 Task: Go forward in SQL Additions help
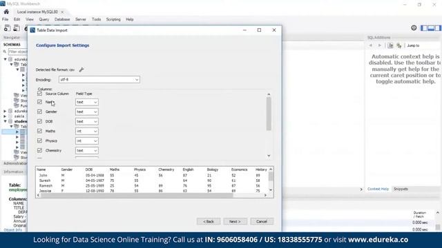379,45
